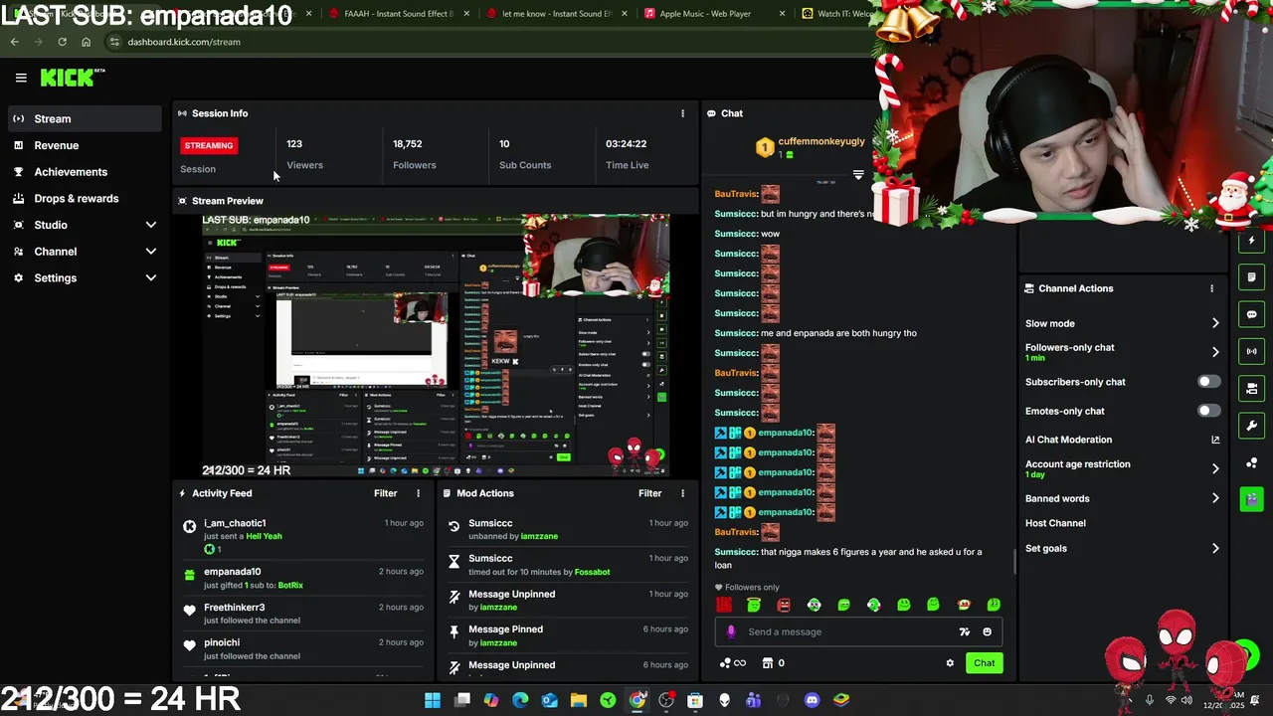Toggle Emotes-only chat switch

(1208, 411)
